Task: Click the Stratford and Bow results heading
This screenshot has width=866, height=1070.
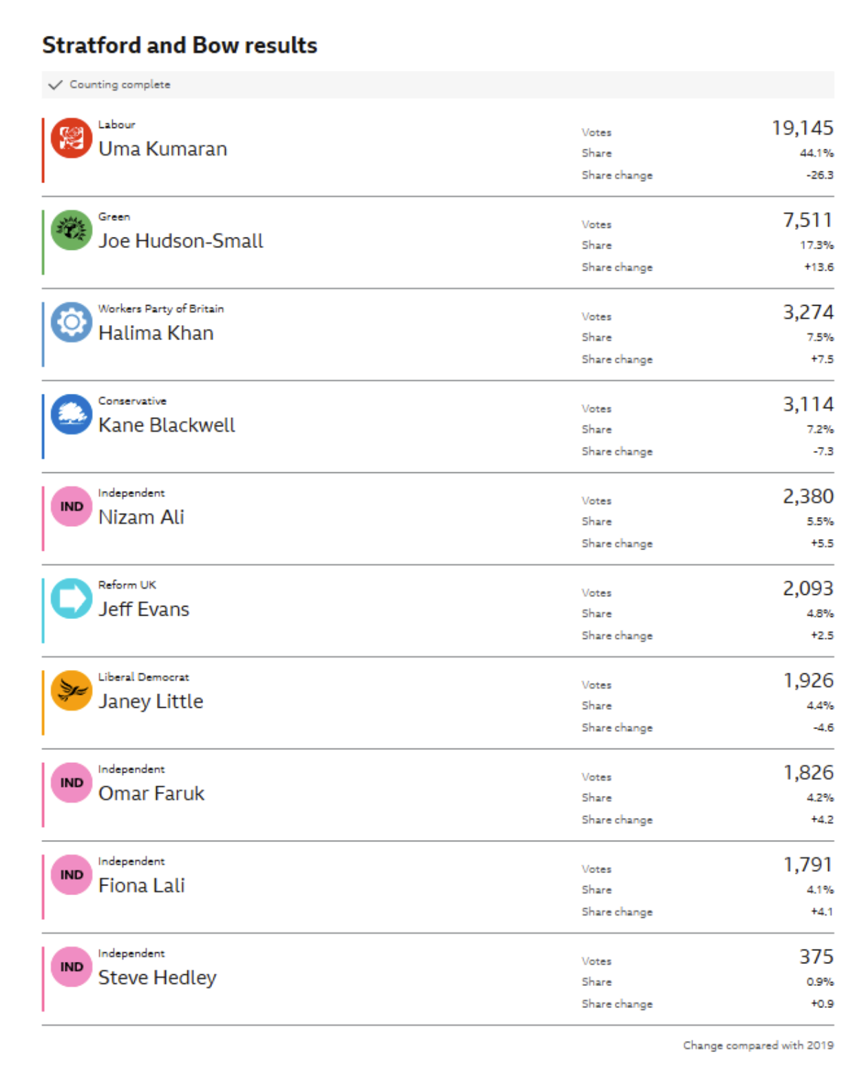Action: 180,45
